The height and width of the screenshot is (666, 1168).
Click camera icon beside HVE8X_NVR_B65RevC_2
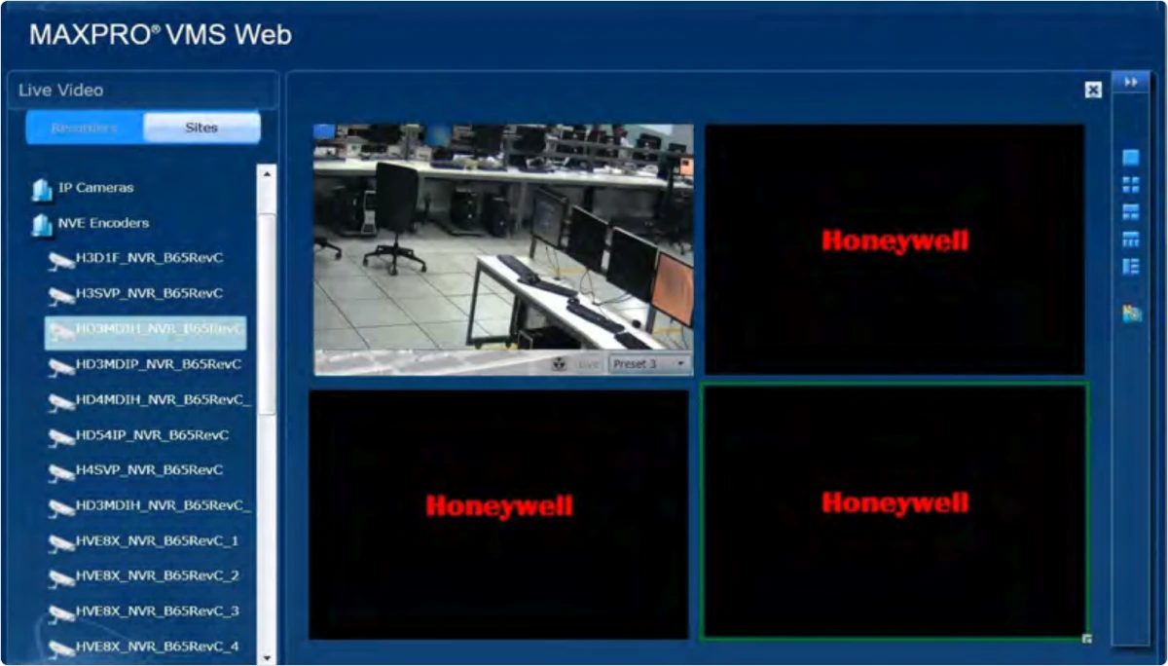(61, 578)
